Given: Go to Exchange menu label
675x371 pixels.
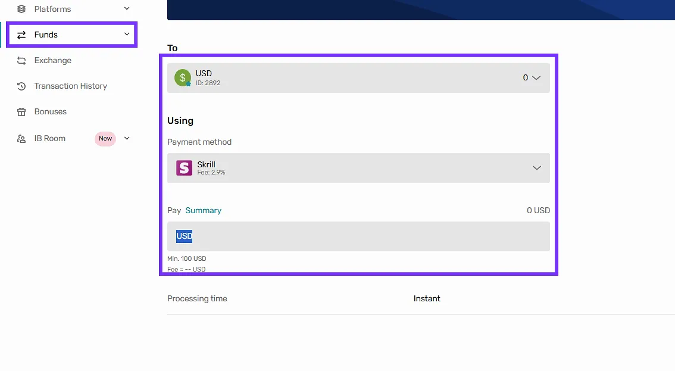Looking at the screenshot, I should click(x=52, y=60).
